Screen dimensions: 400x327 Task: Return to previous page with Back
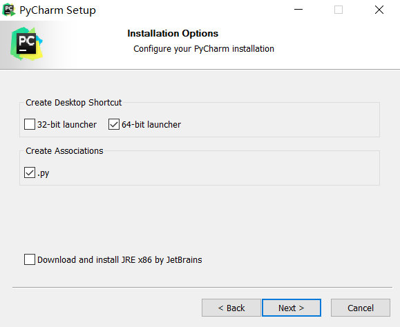coord(231,308)
